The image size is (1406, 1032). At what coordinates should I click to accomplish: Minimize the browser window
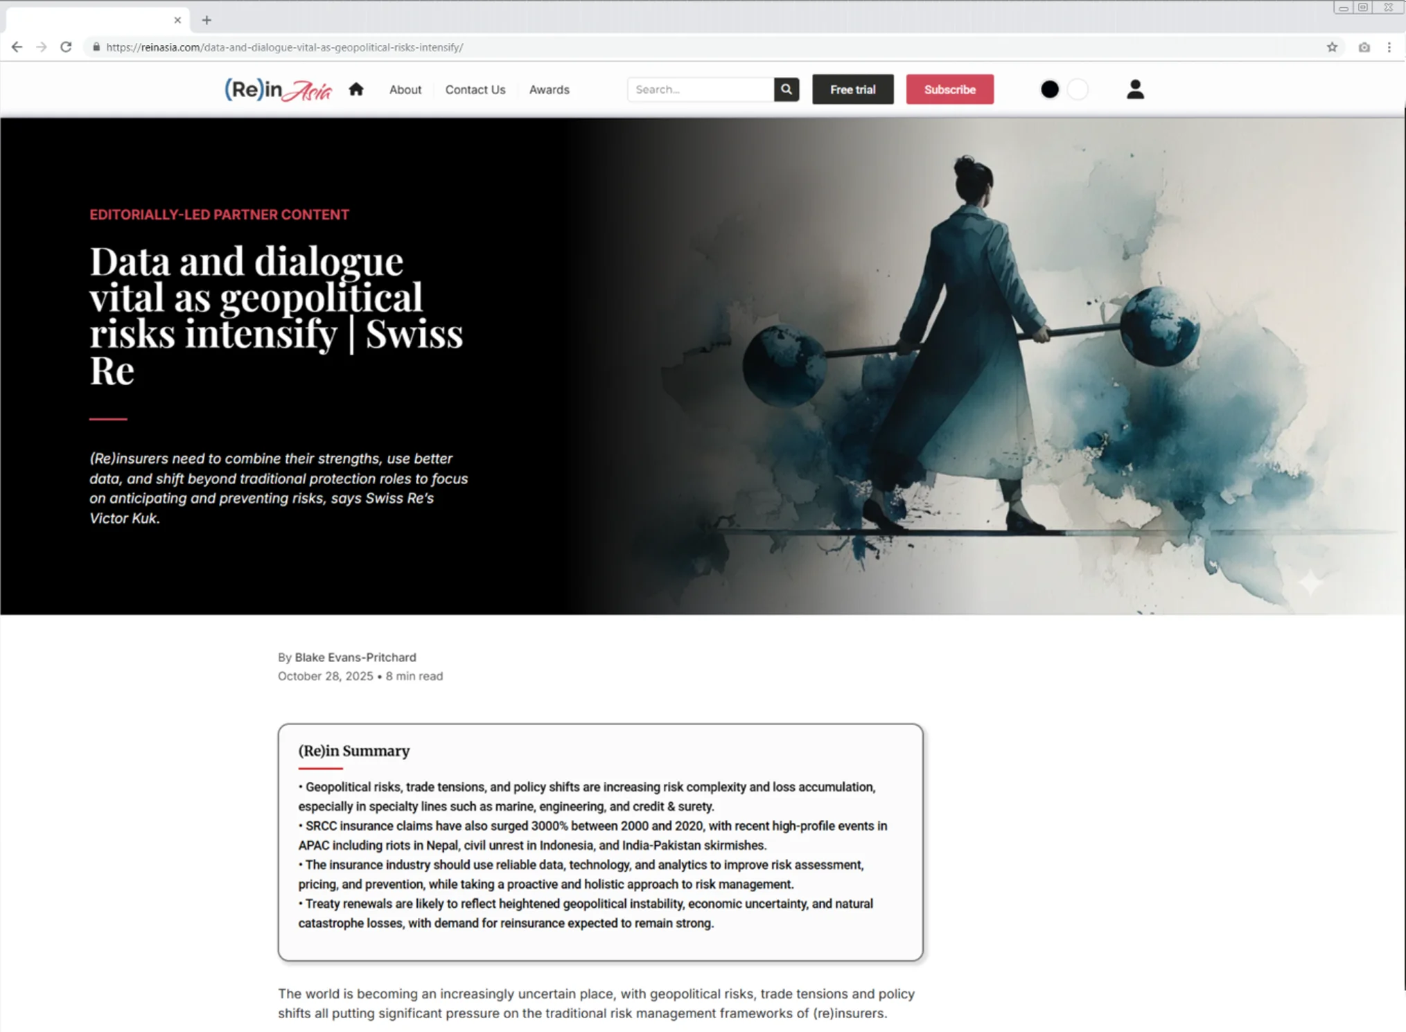tap(1343, 8)
